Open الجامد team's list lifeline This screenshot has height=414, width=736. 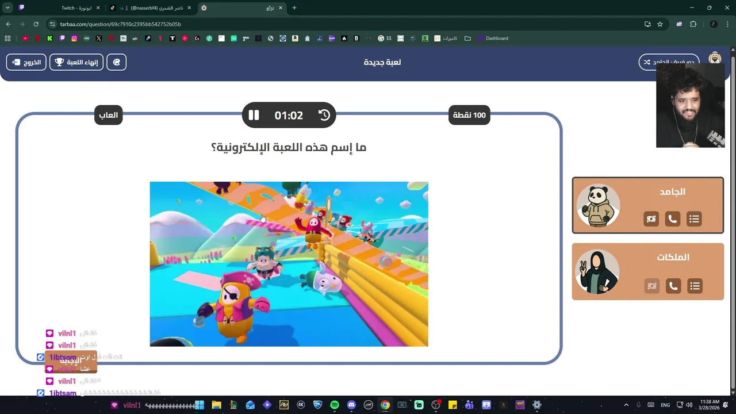coord(694,219)
